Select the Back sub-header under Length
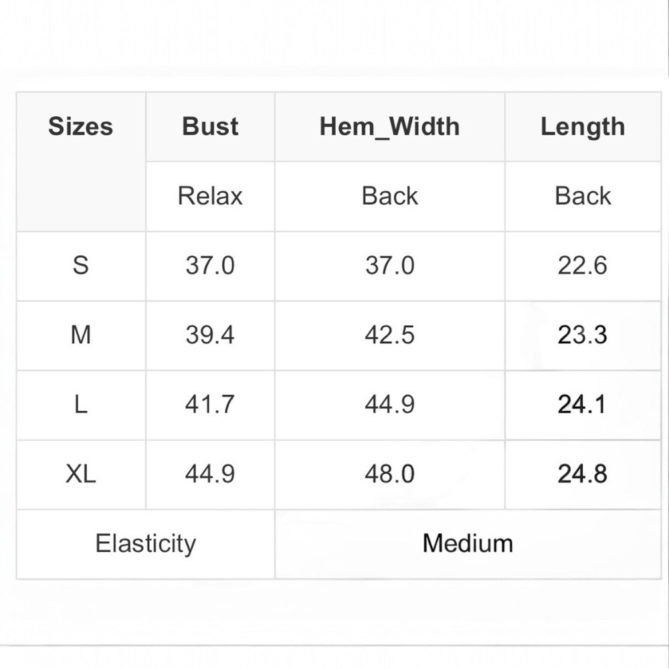The height and width of the screenshot is (669, 669). 582,196
